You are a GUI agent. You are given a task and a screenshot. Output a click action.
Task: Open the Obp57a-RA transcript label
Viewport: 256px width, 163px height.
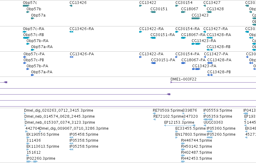(x=42, y=47)
